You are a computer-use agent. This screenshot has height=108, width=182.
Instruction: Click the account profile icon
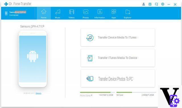coord(144,4)
